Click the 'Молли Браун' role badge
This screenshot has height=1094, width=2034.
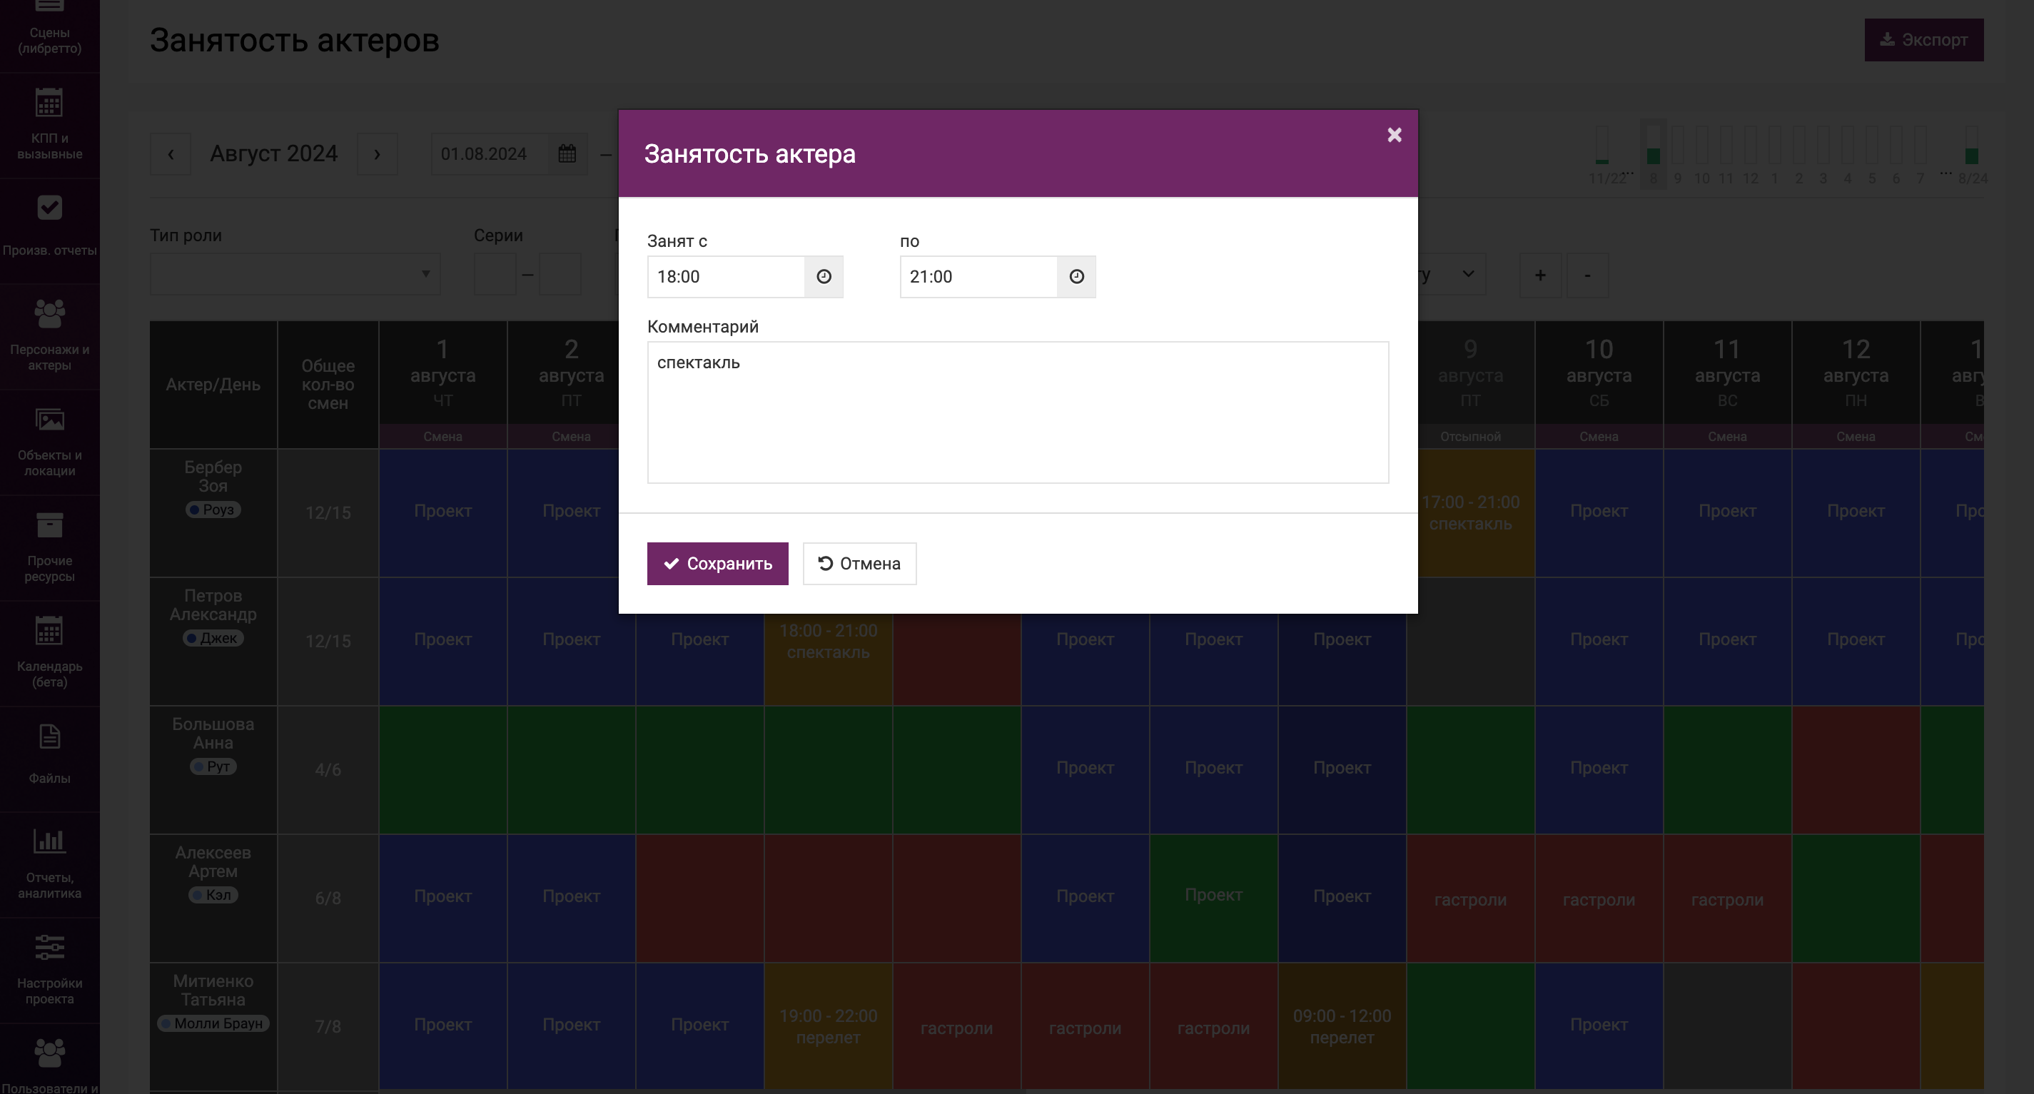pos(213,1024)
